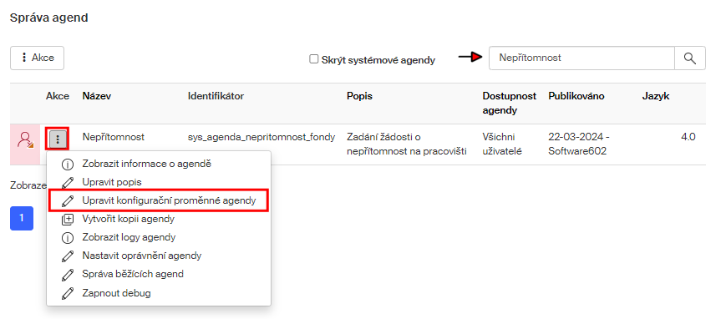The image size is (721, 319).
Task: Click pencil icon beside Nastavit oprávnění agendy
Action: pyautogui.click(x=68, y=256)
